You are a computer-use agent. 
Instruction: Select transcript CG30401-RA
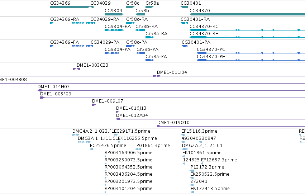click(x=185, y=23)
